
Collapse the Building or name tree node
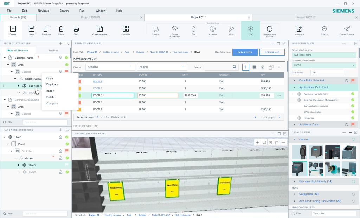(x=5, y=58)
